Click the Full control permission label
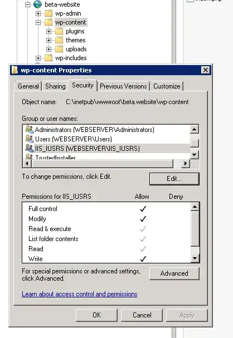 coord(43,209)
